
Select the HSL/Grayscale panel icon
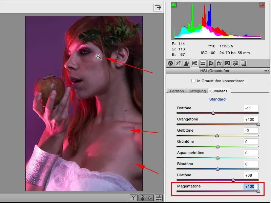tap(194, 63)
